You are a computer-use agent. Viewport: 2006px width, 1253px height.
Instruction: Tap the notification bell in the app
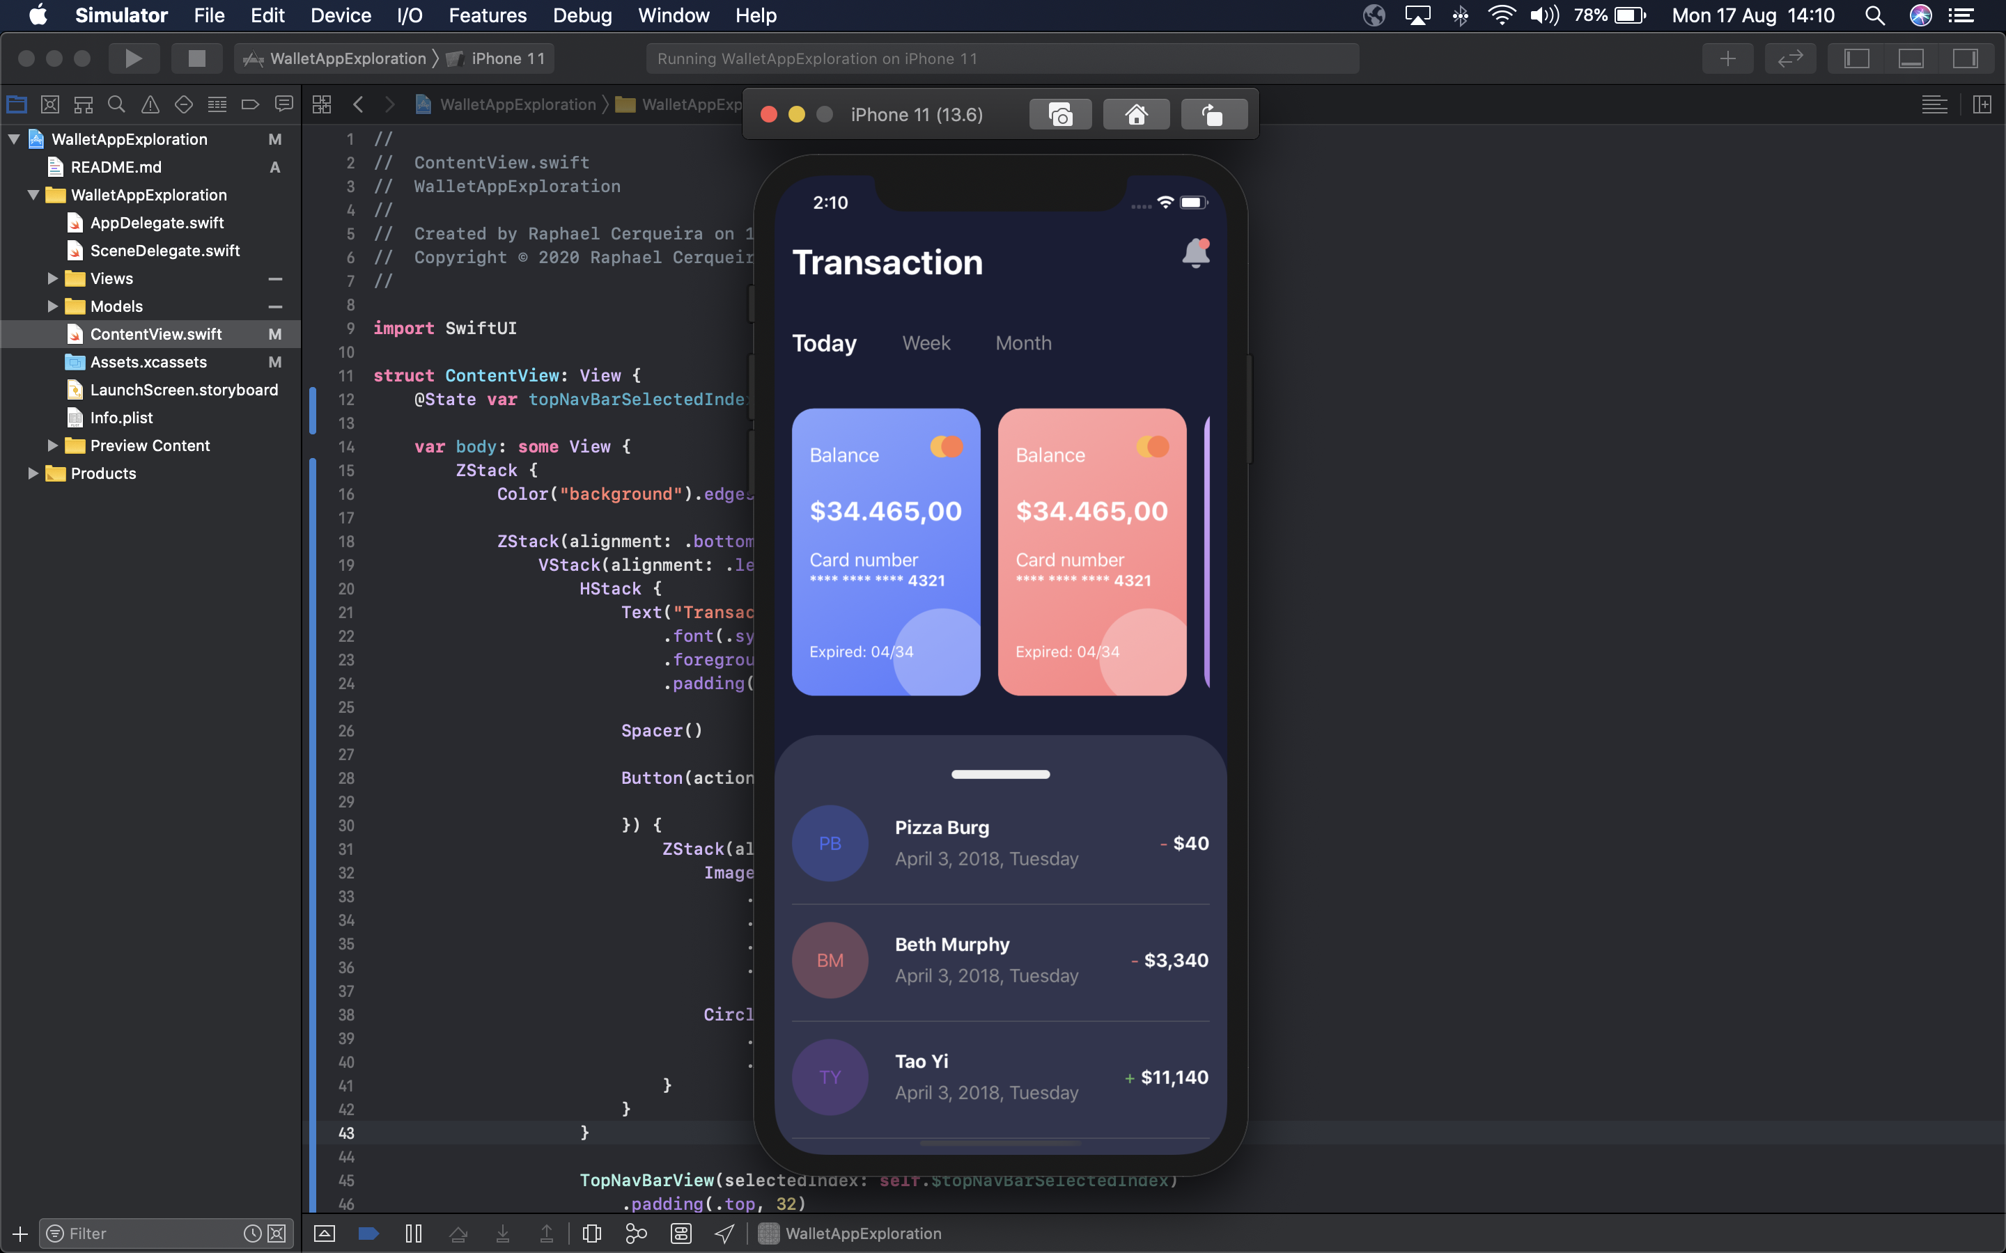tap(1195, 253)
